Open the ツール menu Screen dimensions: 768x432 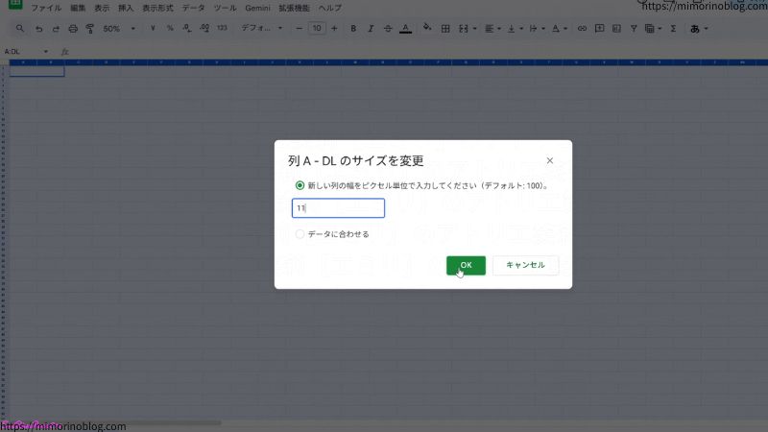pos(226,8)
